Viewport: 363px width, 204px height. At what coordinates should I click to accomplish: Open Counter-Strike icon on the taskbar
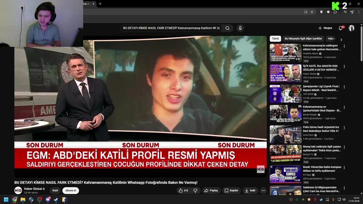point(64,199)
